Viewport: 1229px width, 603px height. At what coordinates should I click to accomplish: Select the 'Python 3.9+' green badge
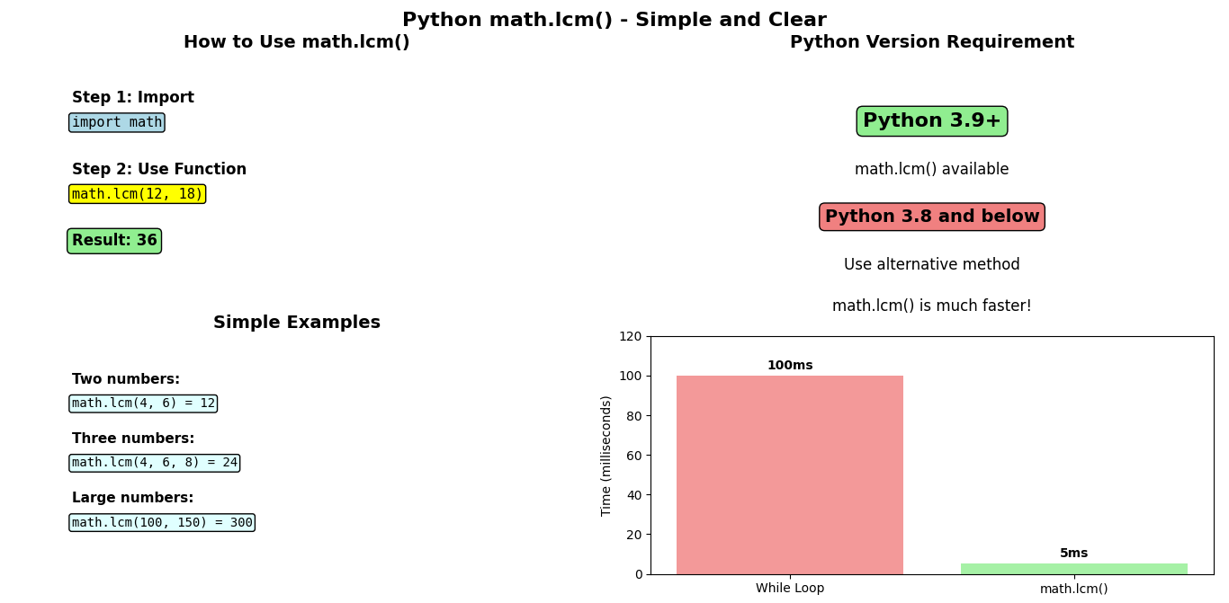[932, 121]
